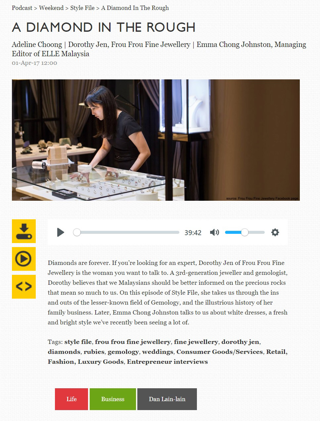The image size is (320, 421).
Task: Get the embed code via the yellow brackets icon
Action: 24,287
